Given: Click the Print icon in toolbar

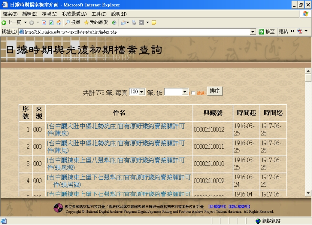Looking at the screenshot, I should click(x=134, y=23).
